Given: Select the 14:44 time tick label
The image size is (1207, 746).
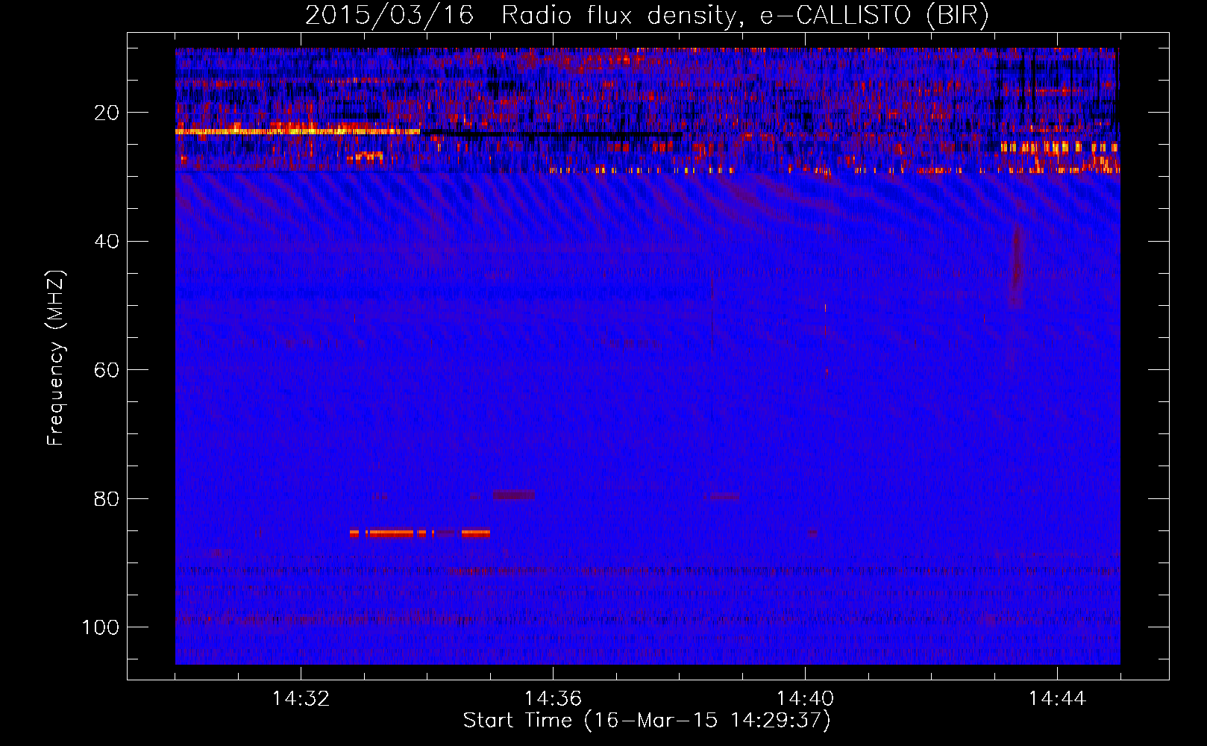Looking at the screenshot, I should [x=1057, y=699].
